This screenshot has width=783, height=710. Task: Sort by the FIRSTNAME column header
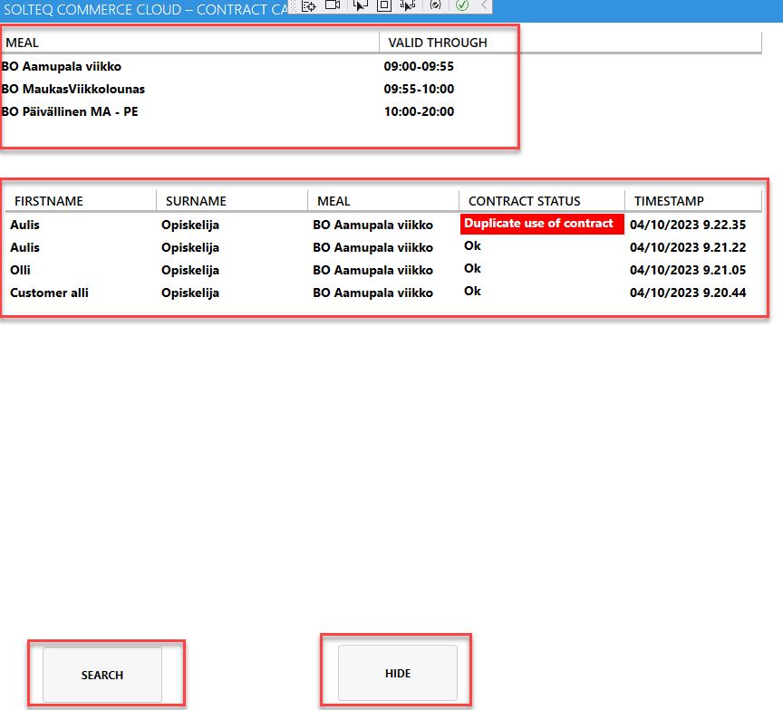[49, 201]
